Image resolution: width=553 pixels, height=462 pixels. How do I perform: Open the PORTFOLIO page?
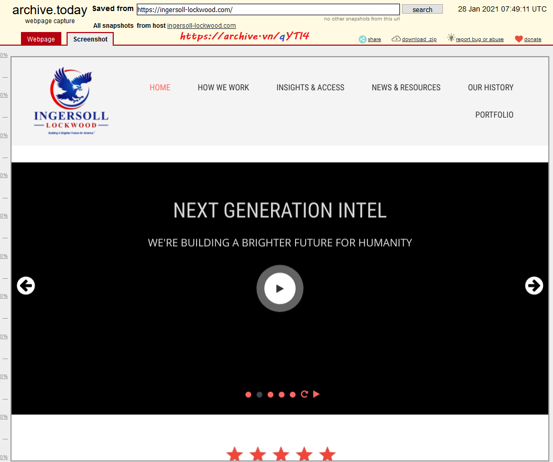[494, 115]
